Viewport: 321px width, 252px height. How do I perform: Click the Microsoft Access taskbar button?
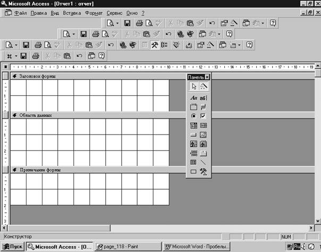tap(60, 247)
